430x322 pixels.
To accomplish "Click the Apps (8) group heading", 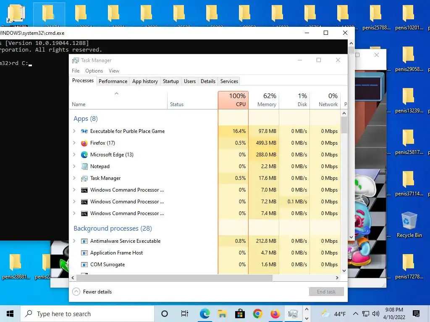I will tap(86, 119).
